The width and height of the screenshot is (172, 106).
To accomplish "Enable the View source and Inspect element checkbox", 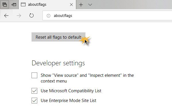I will tap(34, 75).
